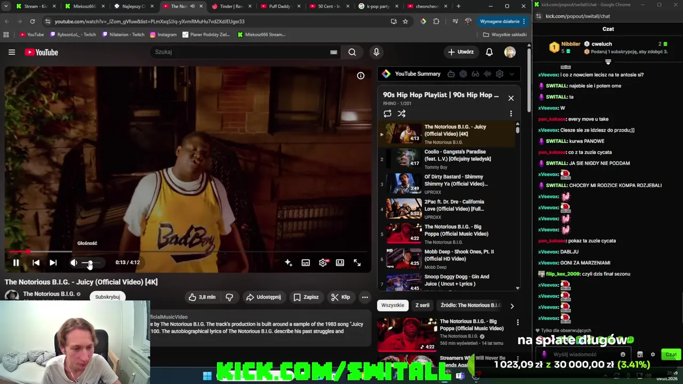Select Snoop Doggy Dogg Gin And Juice
The height and width of the screenshot is (384, 683).
coord(446,282)
